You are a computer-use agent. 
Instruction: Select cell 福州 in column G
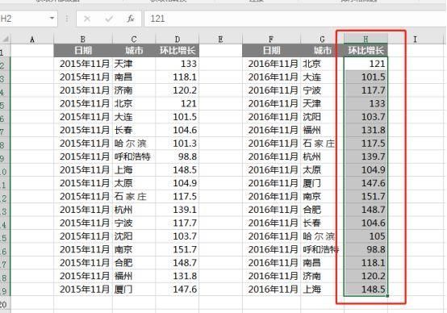click(x=322, y=130)
